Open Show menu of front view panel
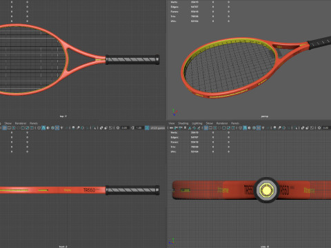The image size is (331, 248). pos(8,123)
